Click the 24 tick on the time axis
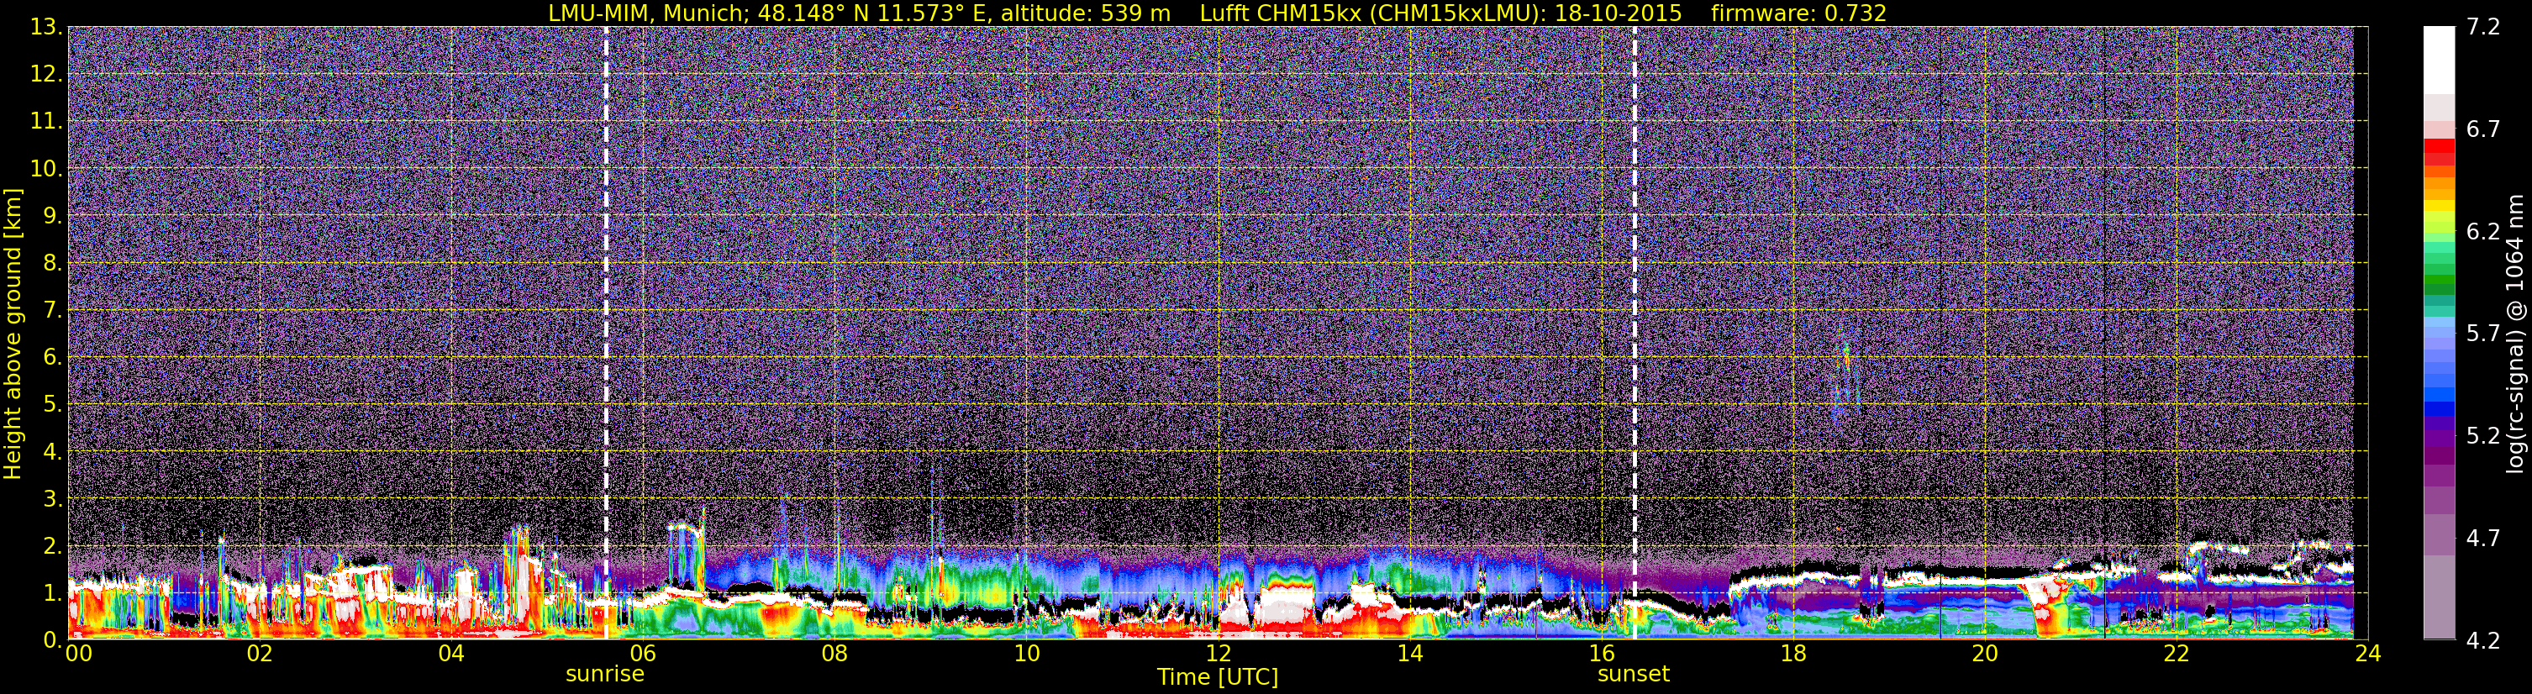Viewport: 2532px width, 694px height. (x=2368, y=654)
